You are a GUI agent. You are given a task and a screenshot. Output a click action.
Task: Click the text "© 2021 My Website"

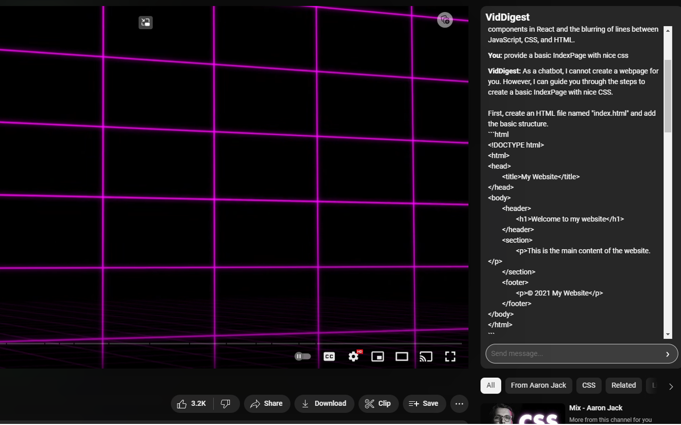click(x=559, y=293)
